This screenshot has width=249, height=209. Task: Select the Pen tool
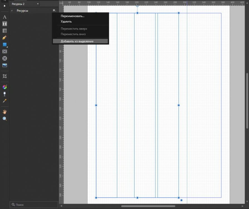[4, 38]
